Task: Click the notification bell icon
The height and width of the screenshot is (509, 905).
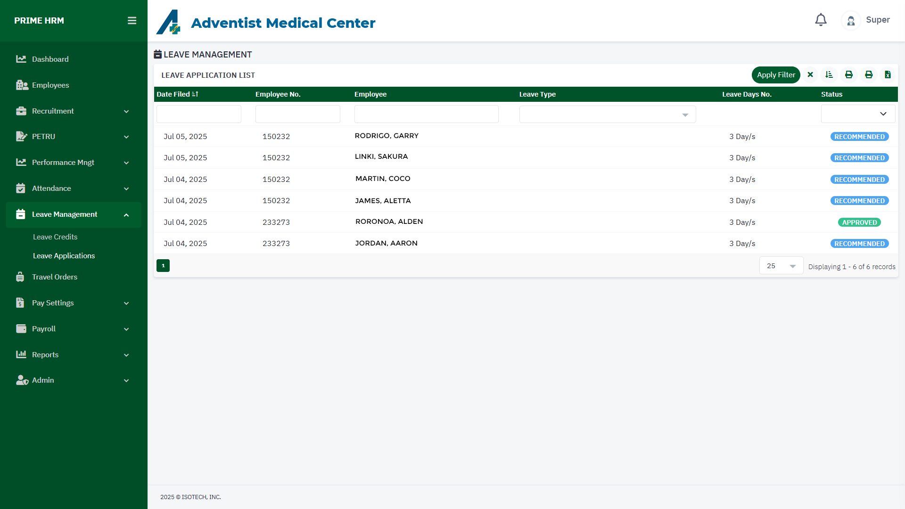Action: [x=821, y=20]
